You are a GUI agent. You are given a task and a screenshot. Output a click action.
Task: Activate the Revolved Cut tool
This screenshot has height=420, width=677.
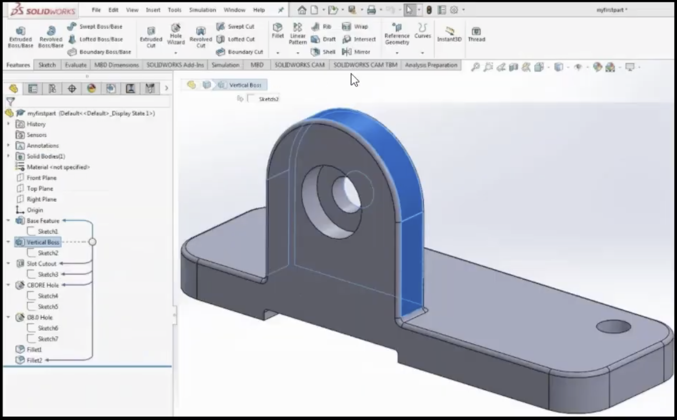(201, 37)
